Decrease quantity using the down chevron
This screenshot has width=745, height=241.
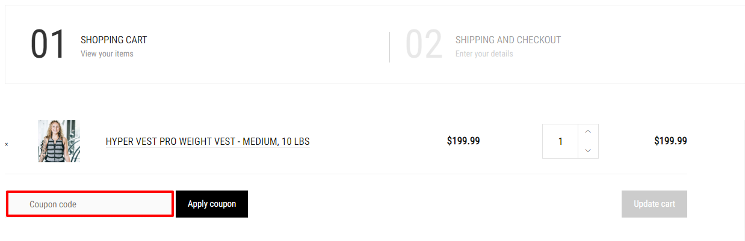(x=588, y=150)
